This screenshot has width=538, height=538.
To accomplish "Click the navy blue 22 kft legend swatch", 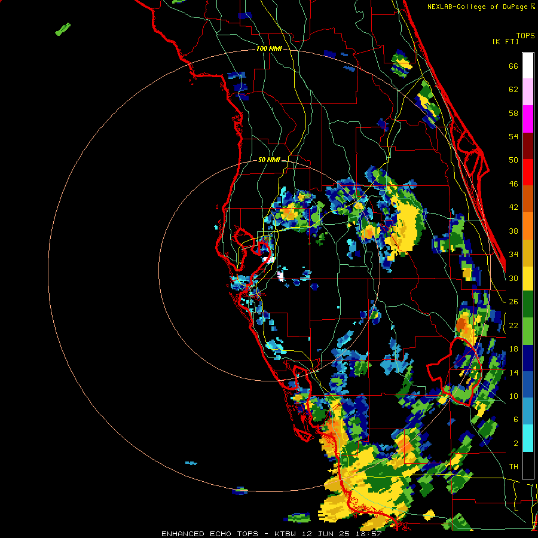I will pyautogui.click(x=528, y=358).
